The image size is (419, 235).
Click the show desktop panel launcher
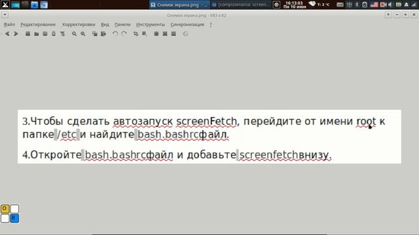pyautogui.click(x=15, y=5)
